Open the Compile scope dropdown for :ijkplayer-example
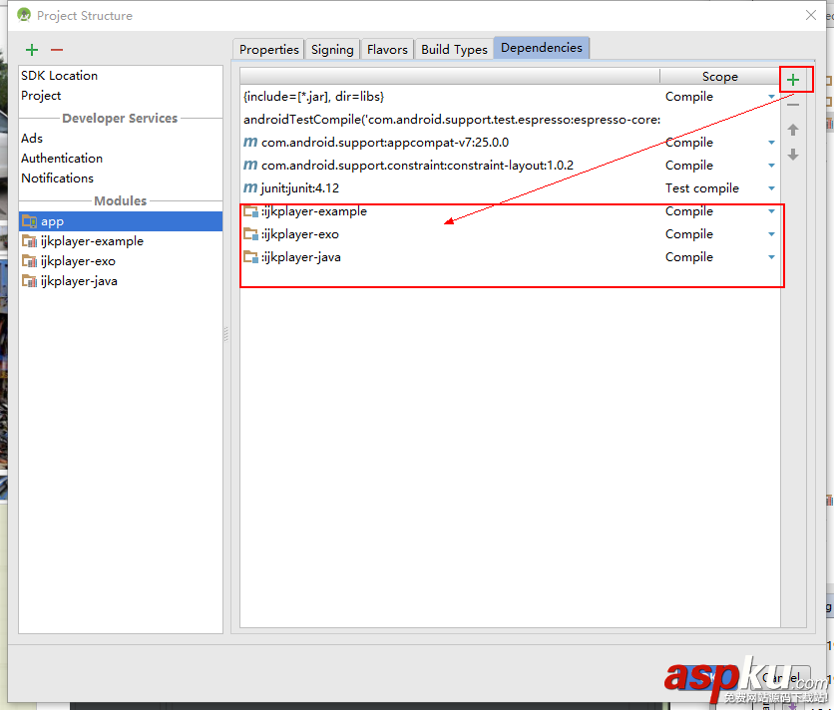Image resolution: width=834 pixels, height=710 pixels. 770,210
